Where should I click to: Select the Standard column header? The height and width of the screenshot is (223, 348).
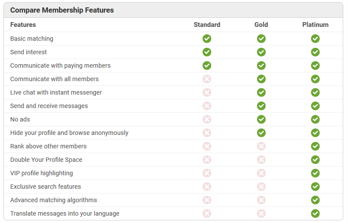207,25
